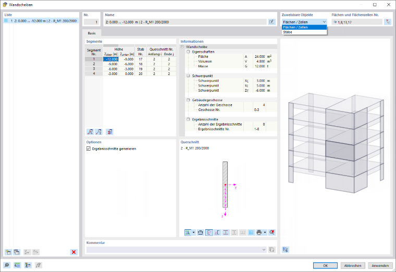Image resolution: width=396 pixels, height=272 pixels.
Task: Click the Nr. field showing 1
Action: coord(91,22)
